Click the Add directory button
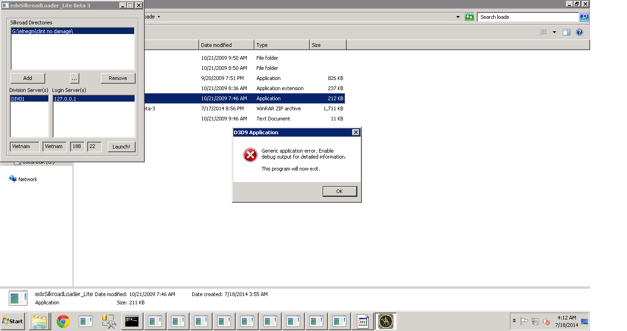 tap(28, 78)
